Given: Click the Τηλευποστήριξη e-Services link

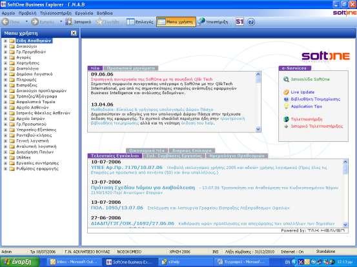Looking at the screenshot, I should coord(307,119).
